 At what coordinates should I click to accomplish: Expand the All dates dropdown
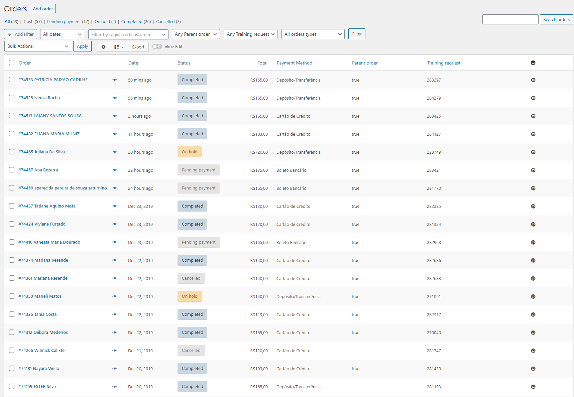point(62,34)
